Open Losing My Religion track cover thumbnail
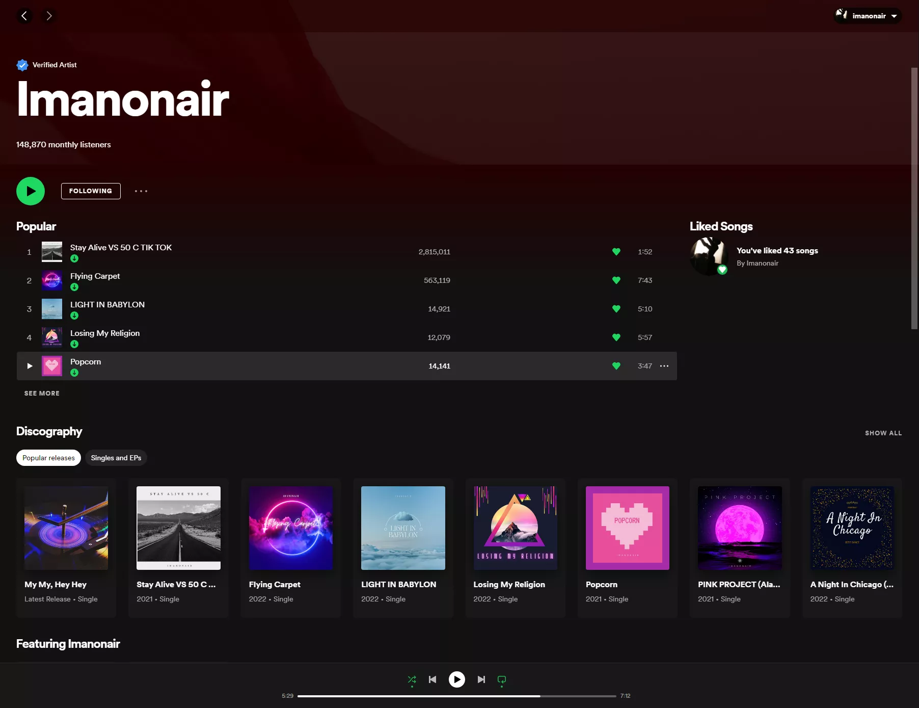This screenshot has width=919, height=708. pyautogui.click(x=52, y=337)
